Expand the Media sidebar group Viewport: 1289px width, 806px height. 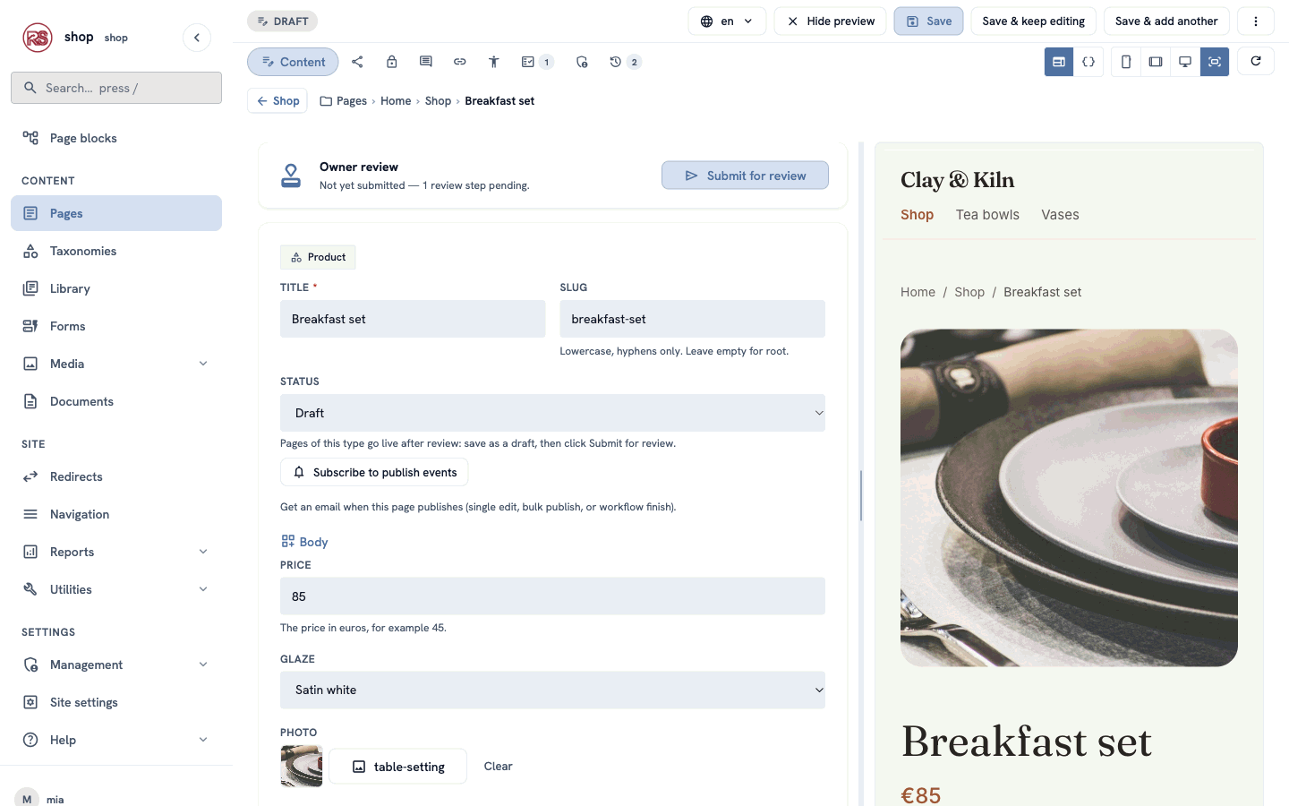click(x=116, y=364)
